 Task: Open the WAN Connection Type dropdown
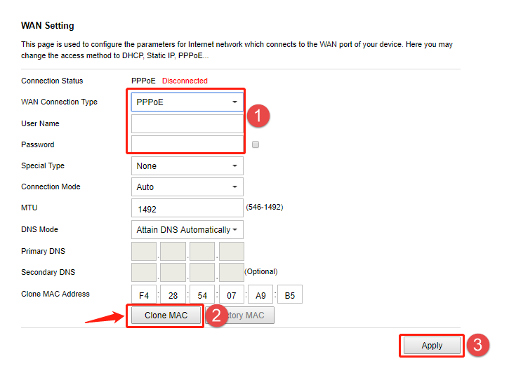[187, 102]
